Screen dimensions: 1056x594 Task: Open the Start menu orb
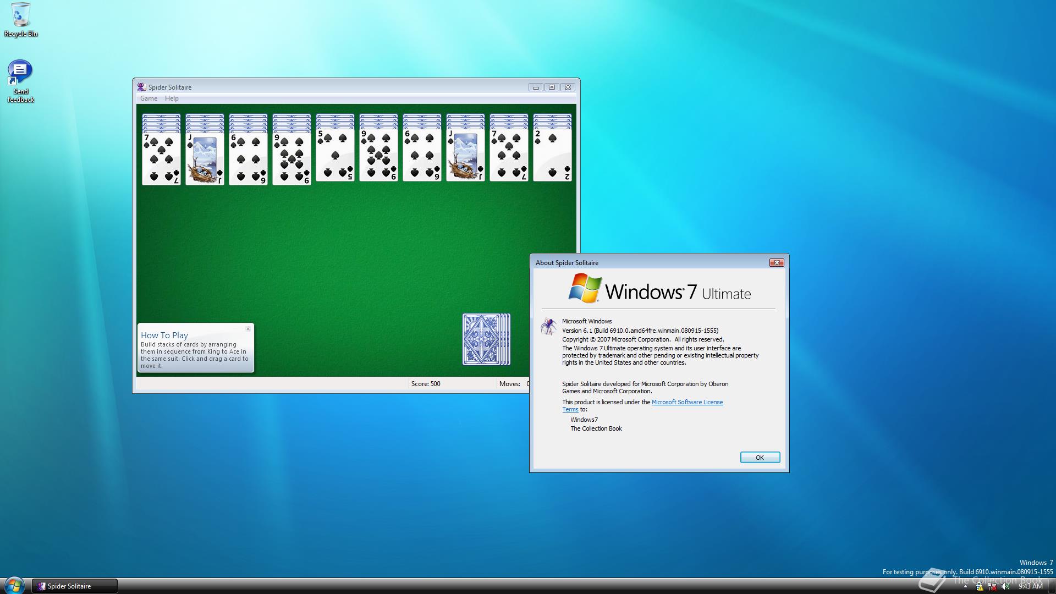[x=14, y=586]
